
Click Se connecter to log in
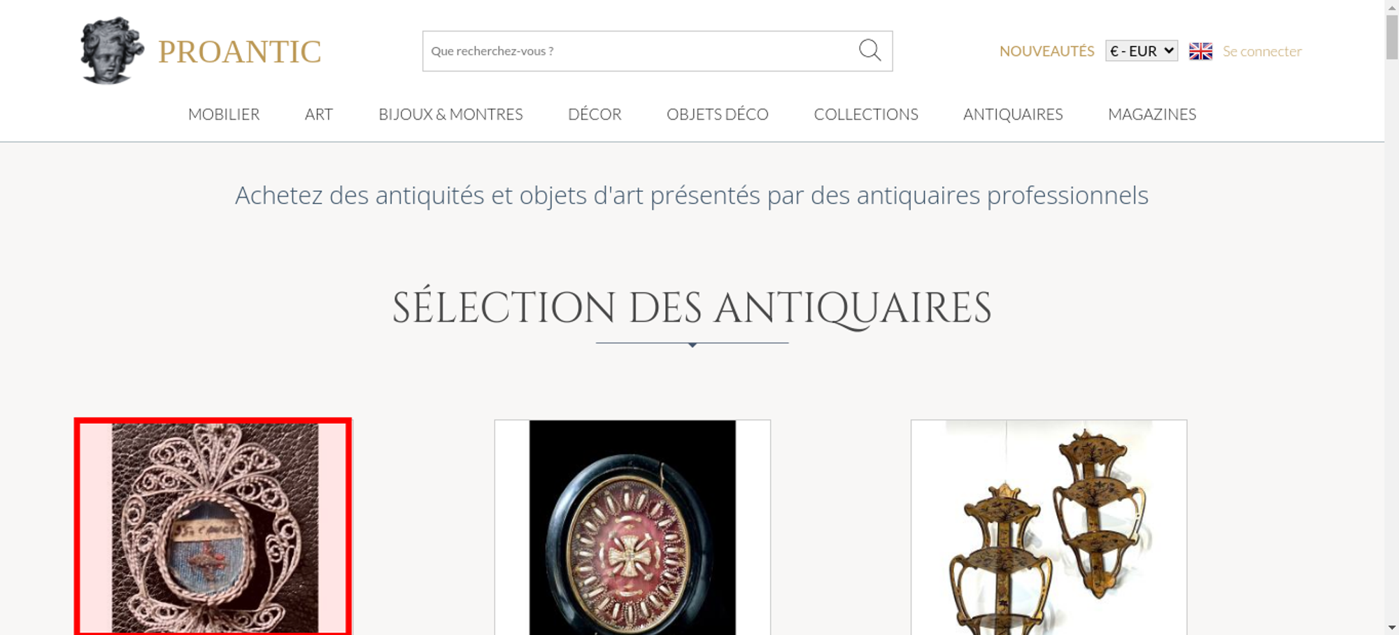coord(1262,51)
